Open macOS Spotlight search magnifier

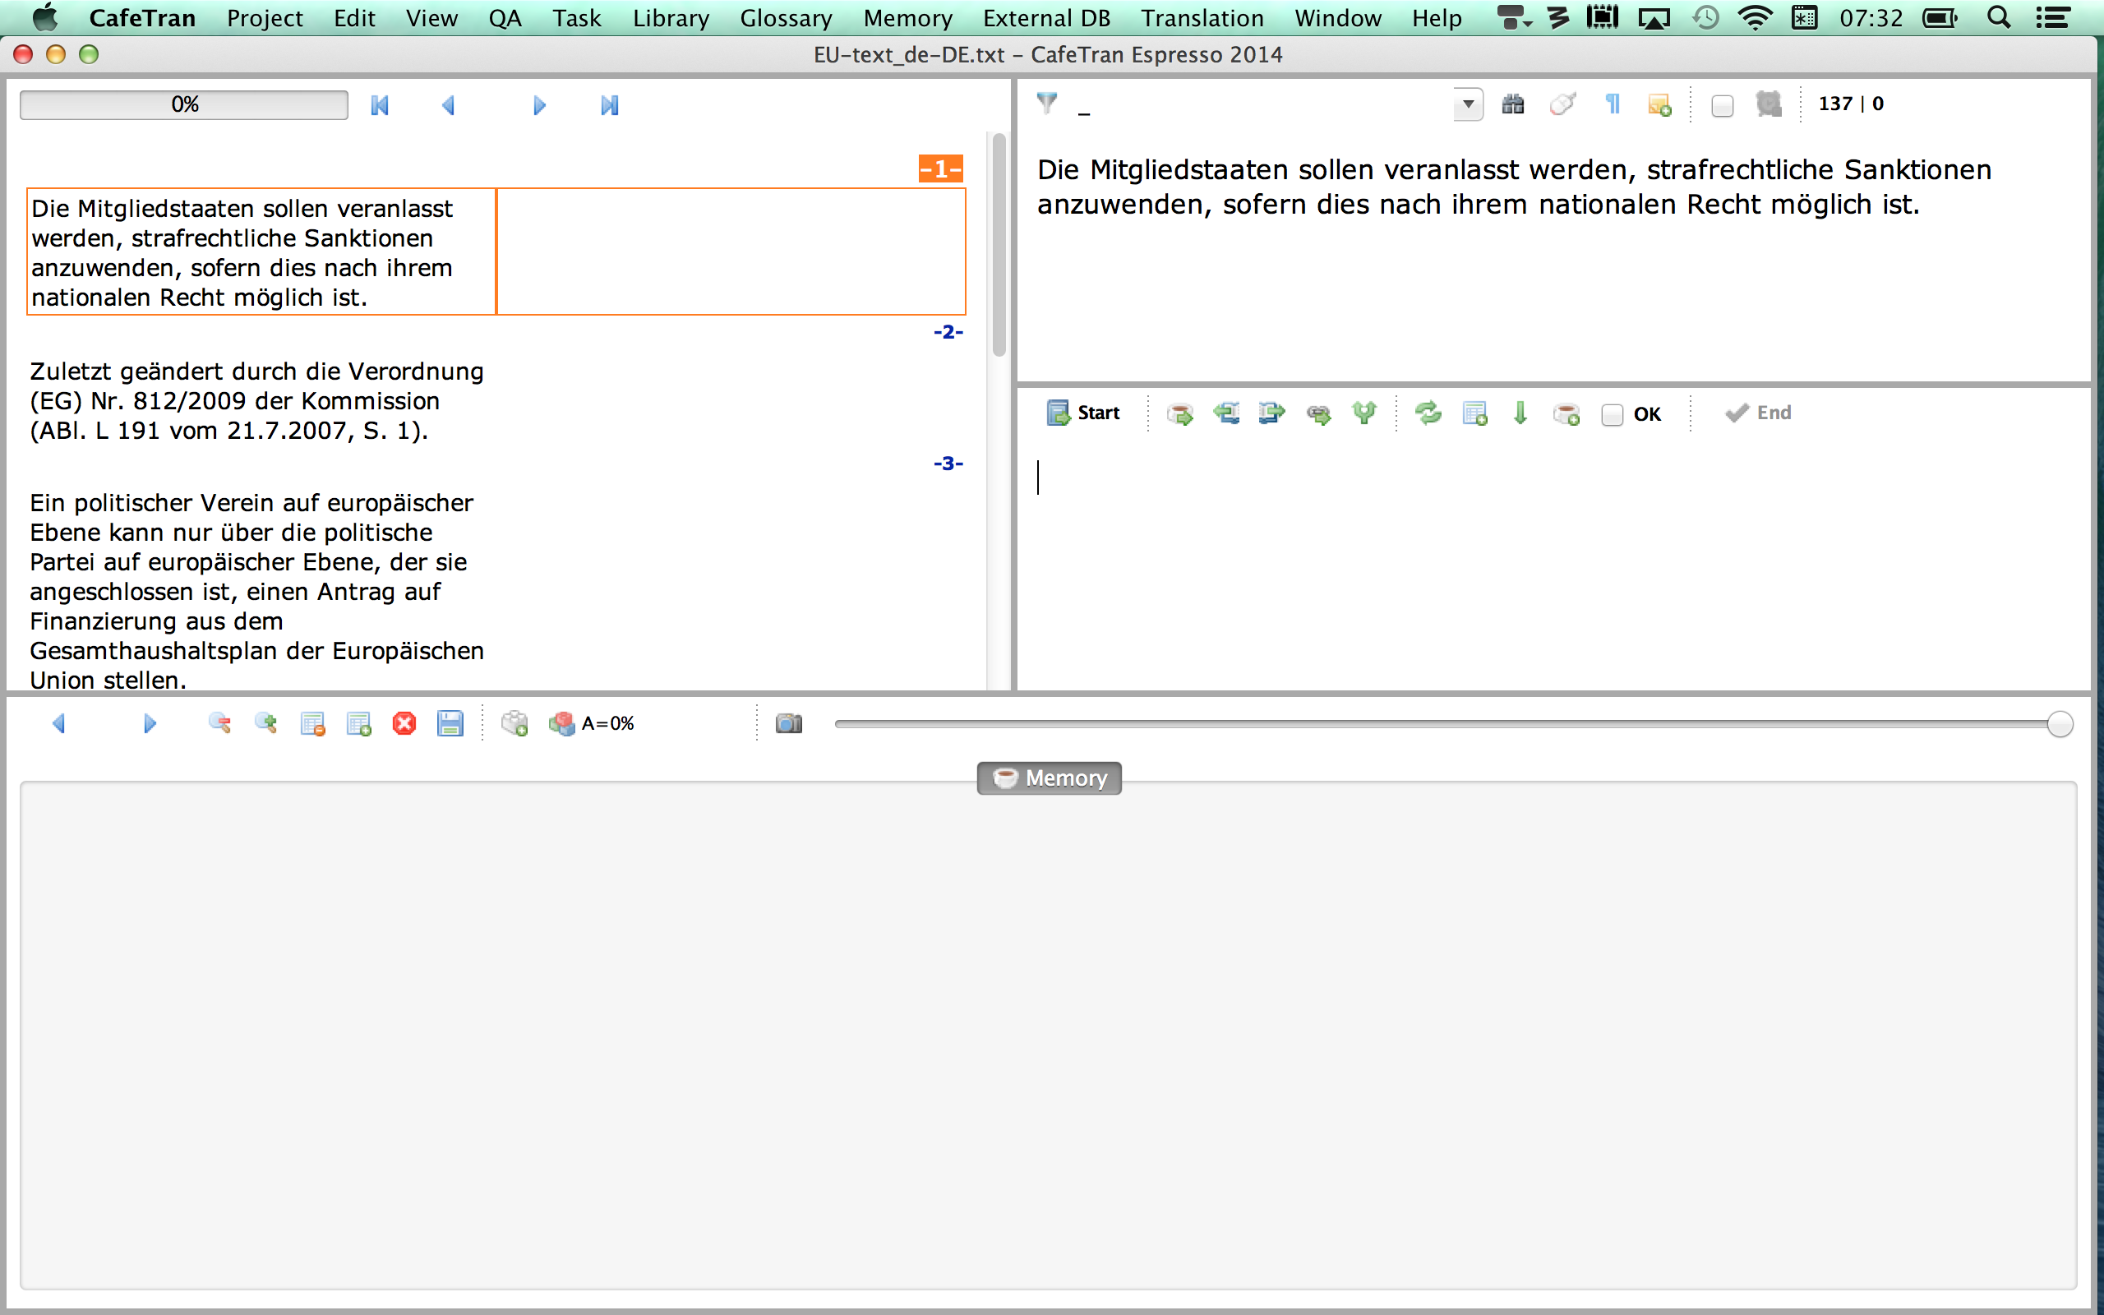1998,17
